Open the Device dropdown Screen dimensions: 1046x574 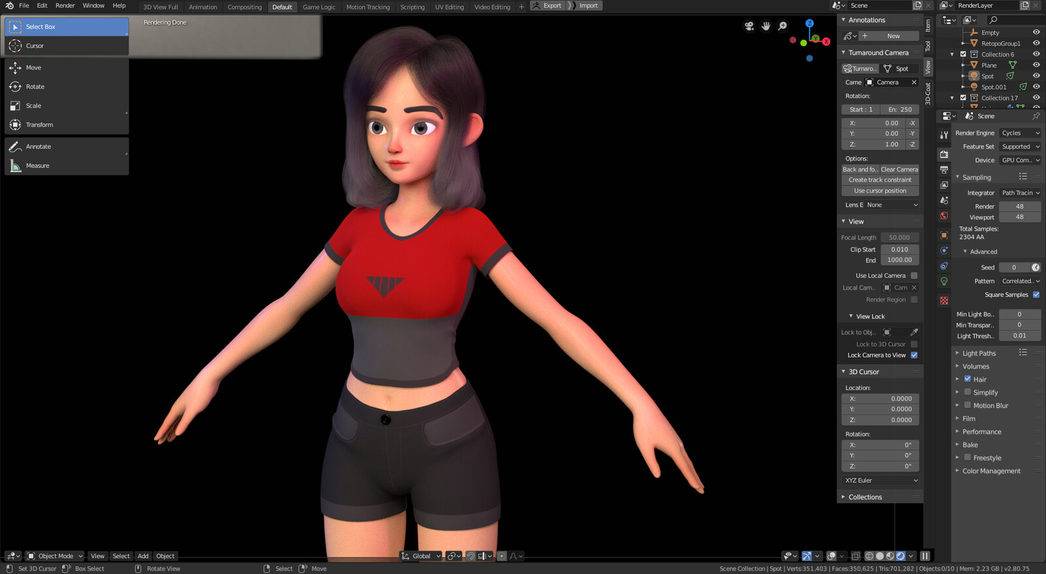pos(1020,160)
